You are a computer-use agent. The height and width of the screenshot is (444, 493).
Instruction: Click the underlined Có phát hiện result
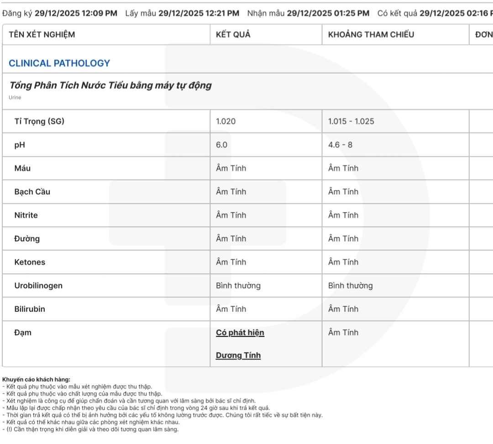(x=240, y=333)
